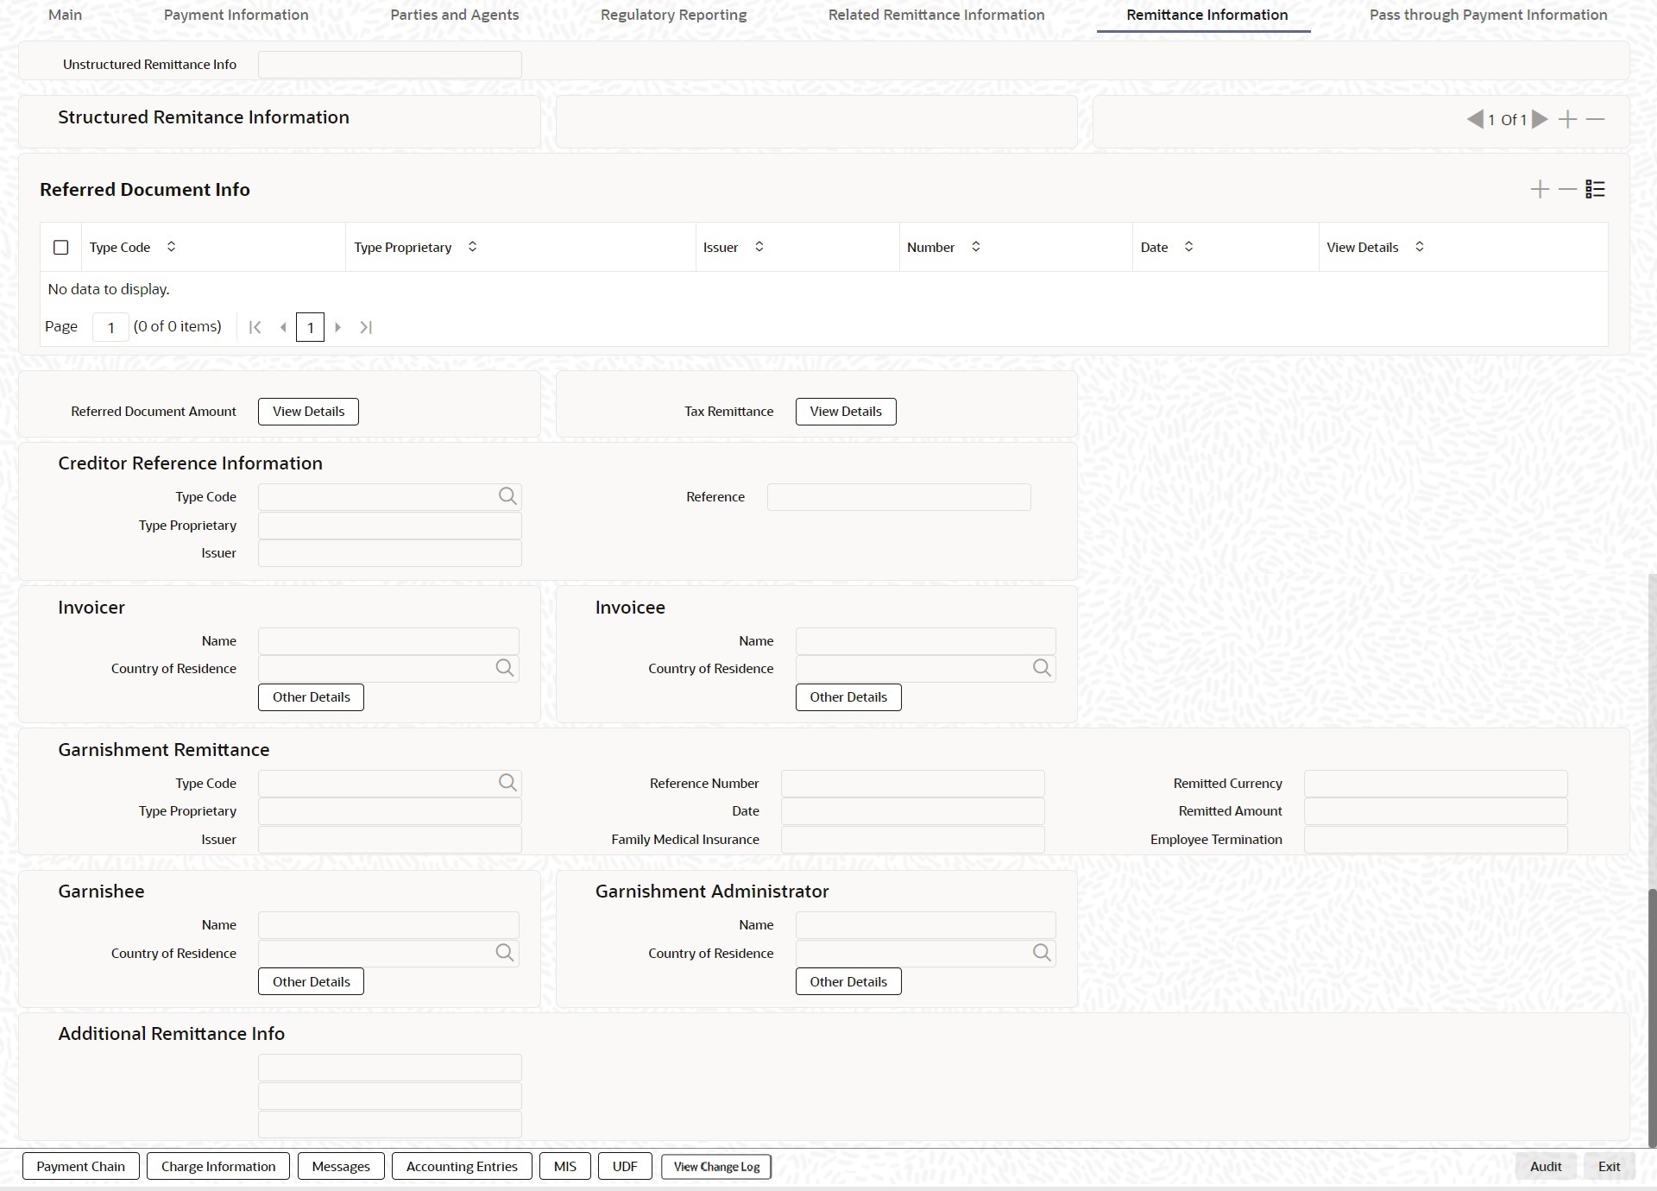Sort the Type Code column
Screen dimensions: 1657x1191
pyautogui.click(x=171, y=247)
